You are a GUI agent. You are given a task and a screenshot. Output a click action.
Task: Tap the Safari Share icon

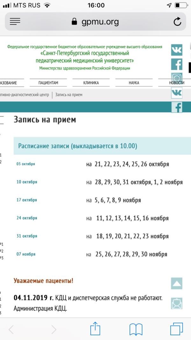click(x=95, y=329)
